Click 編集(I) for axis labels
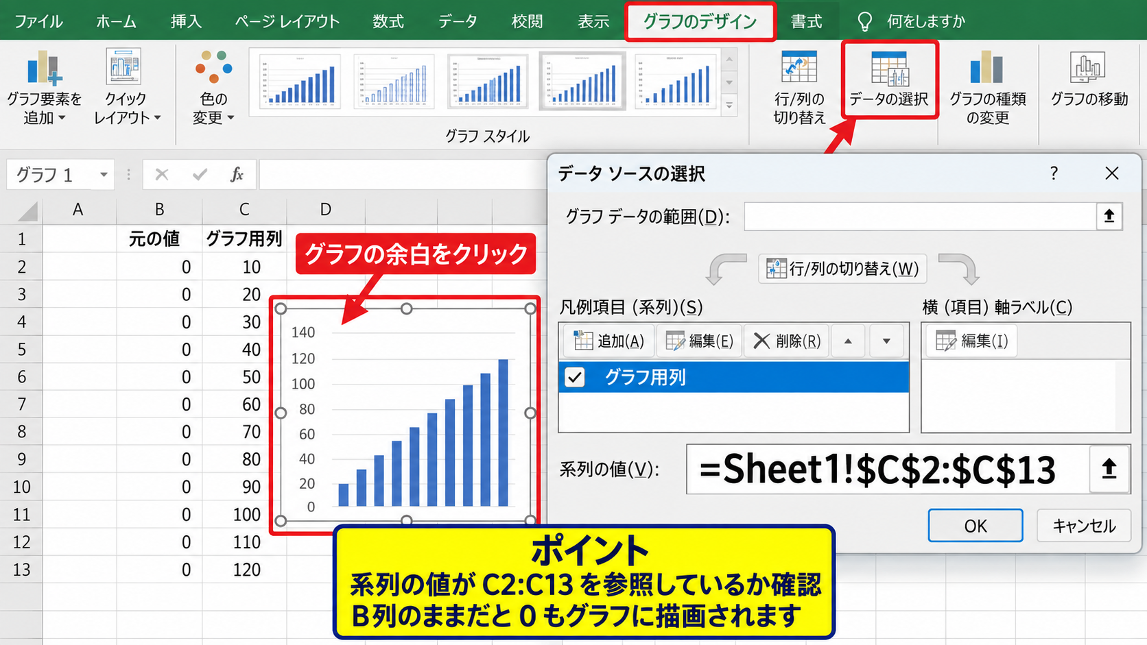1147x645 pixels. click(971, 341)
